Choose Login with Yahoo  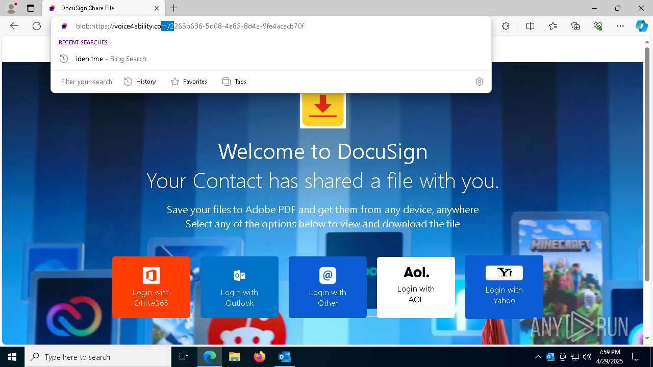click(x=504, y=287)
